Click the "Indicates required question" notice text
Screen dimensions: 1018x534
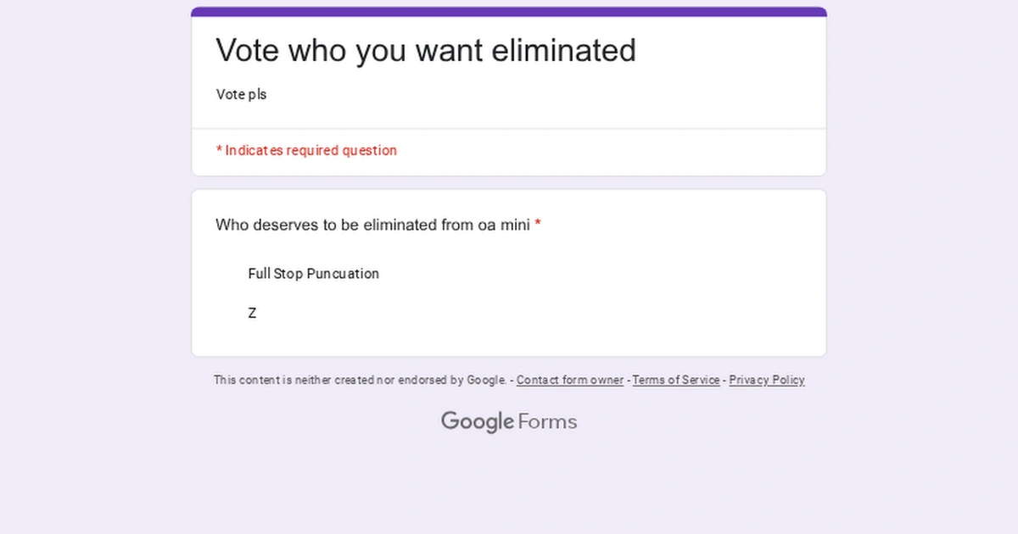point(310,151)
